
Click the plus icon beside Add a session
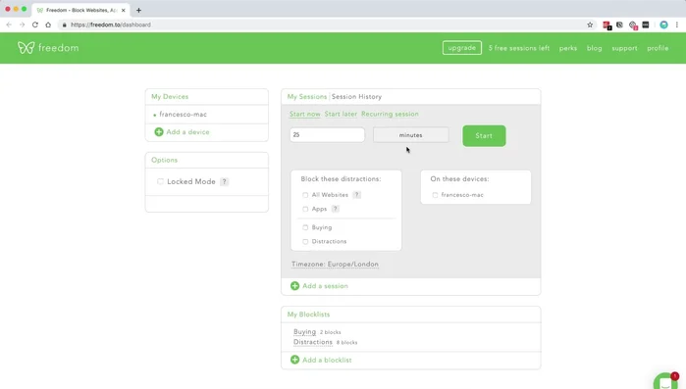[294, 285]
